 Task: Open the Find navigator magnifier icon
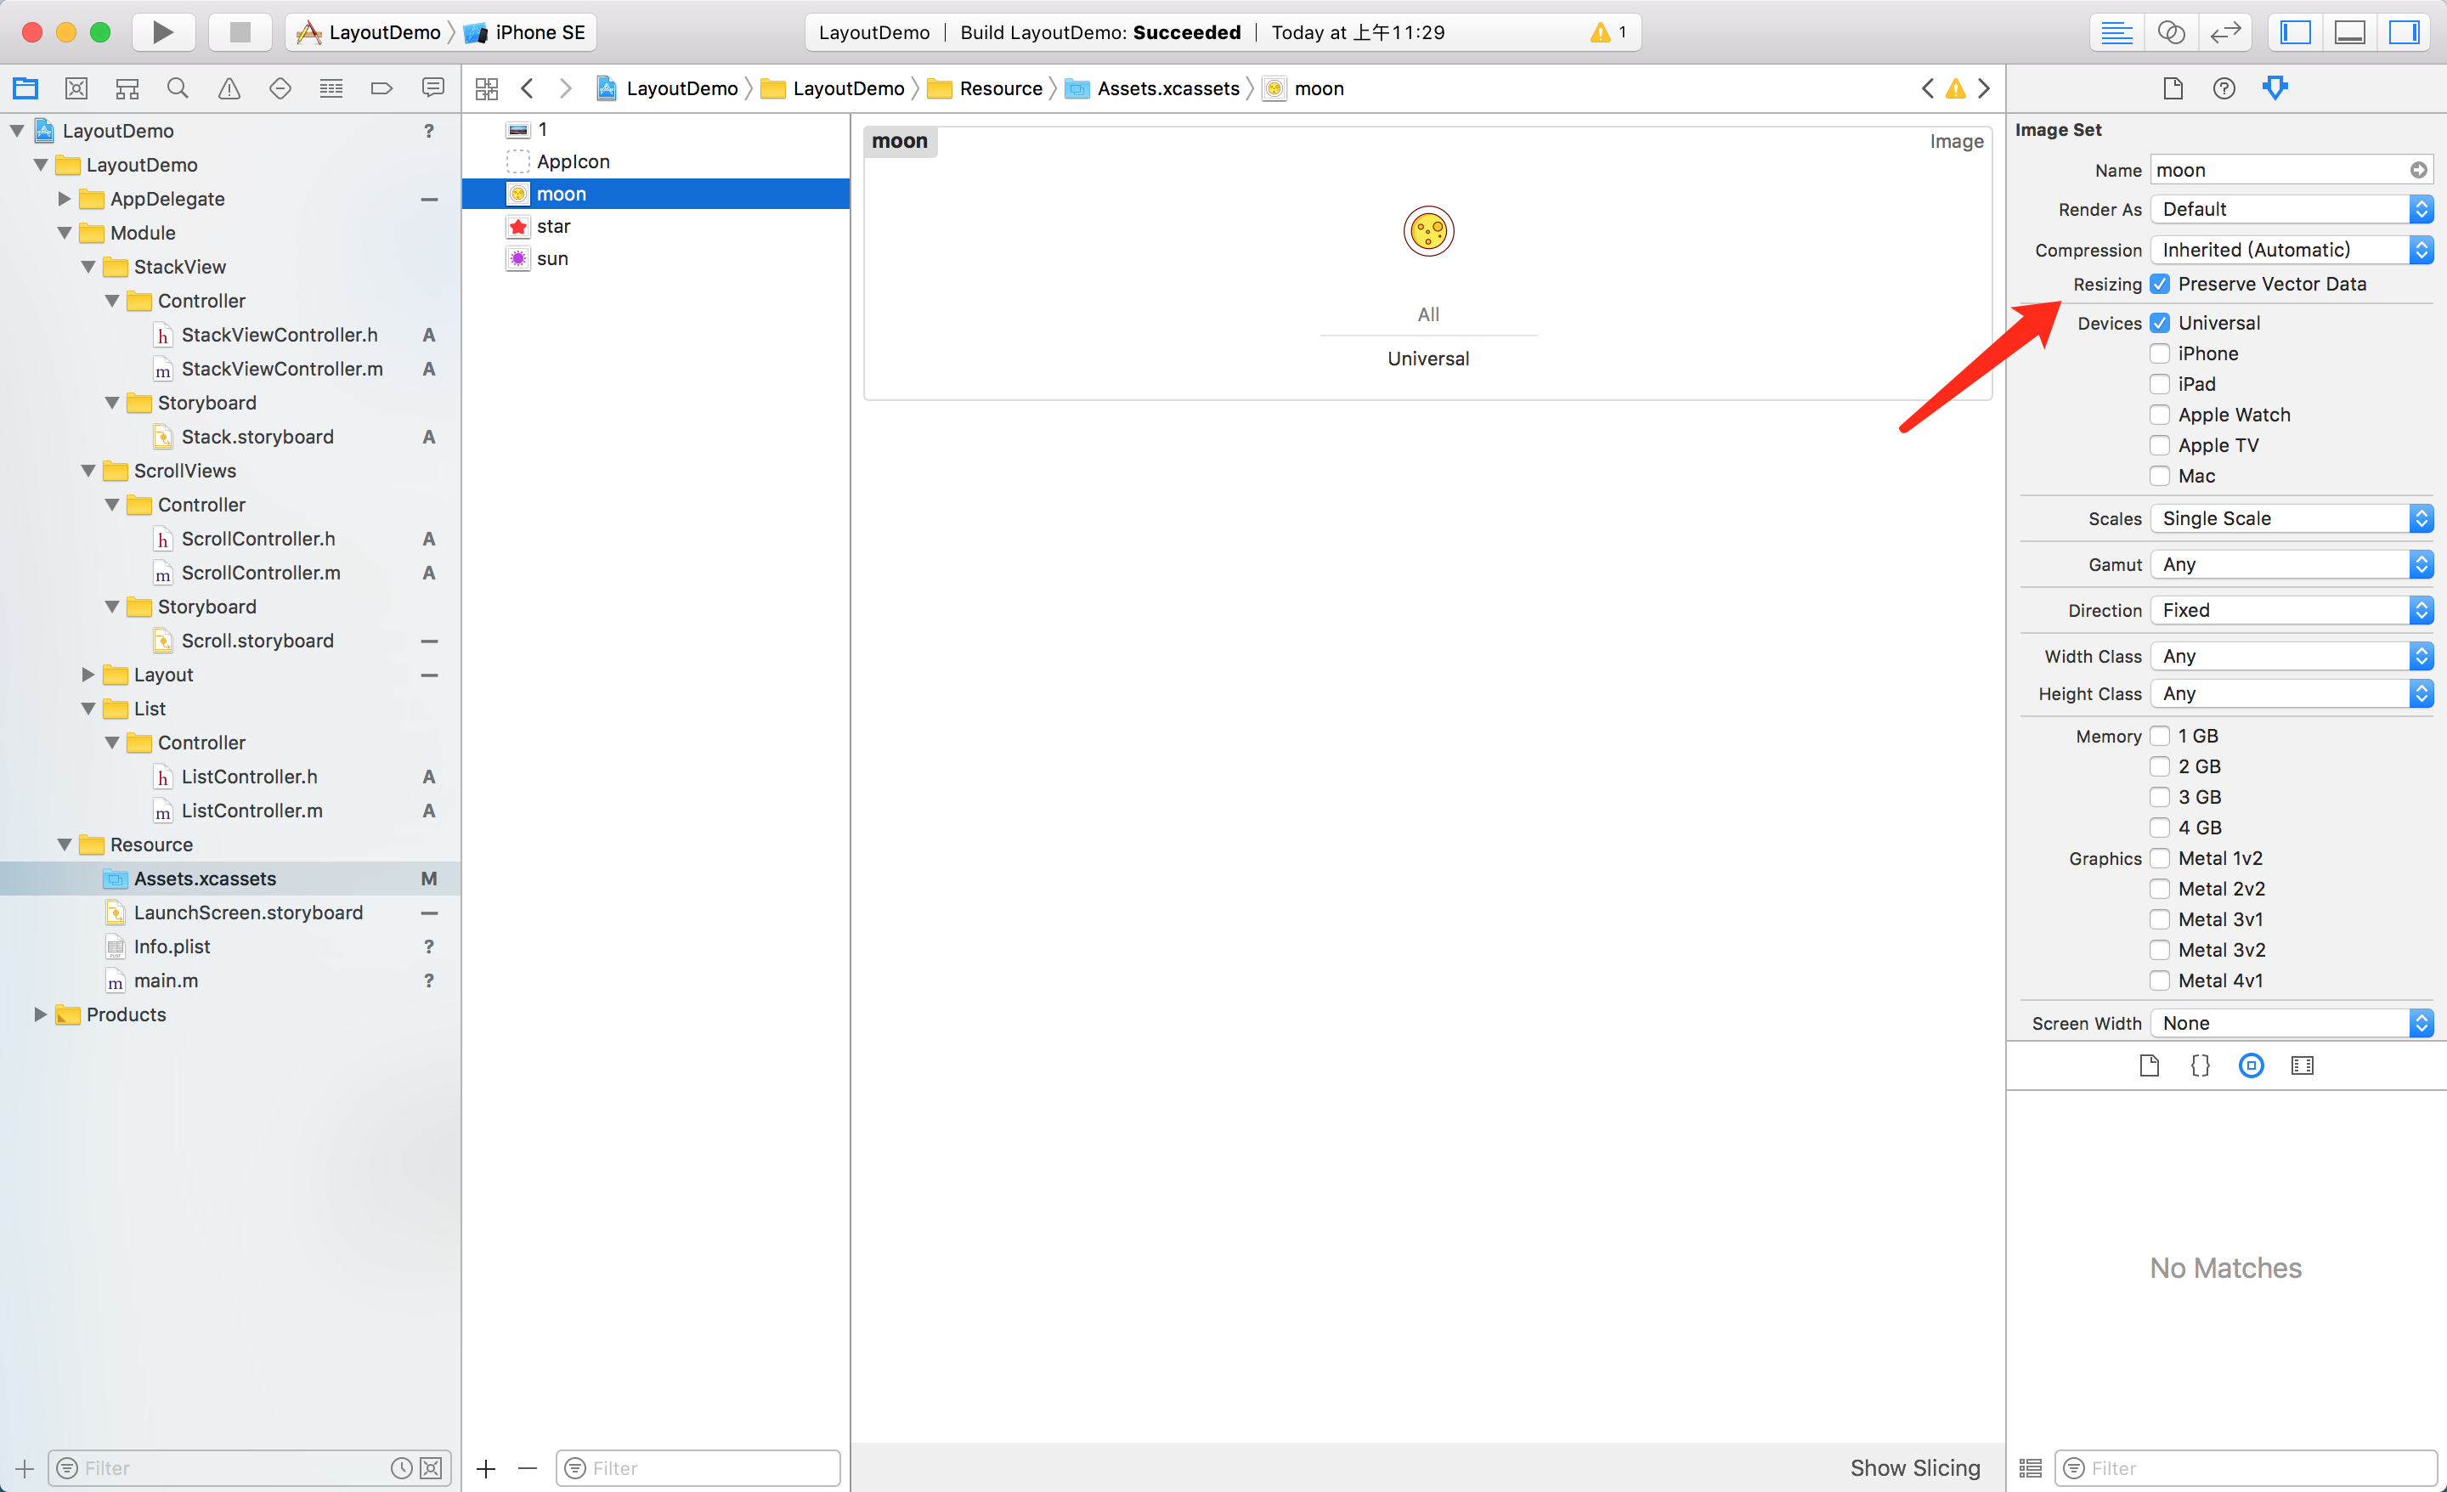tap(178, 88)
